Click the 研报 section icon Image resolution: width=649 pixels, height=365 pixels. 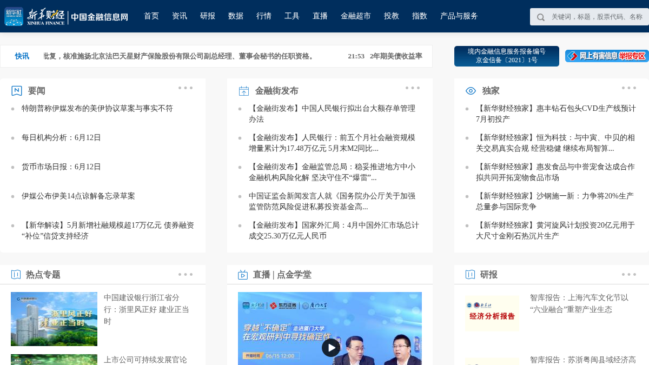[470, 275]
